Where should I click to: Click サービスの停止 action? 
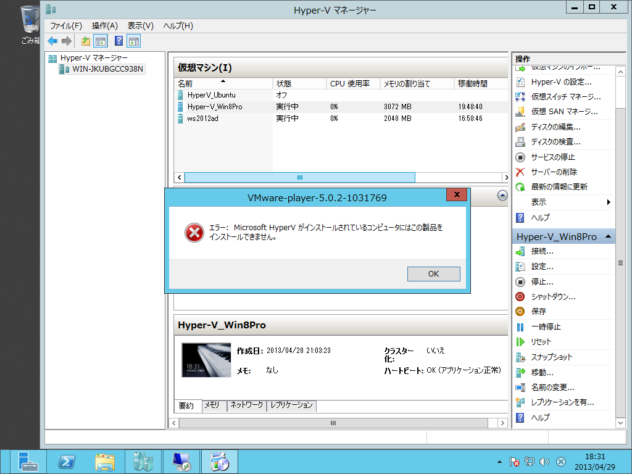[x=552, y=157]
